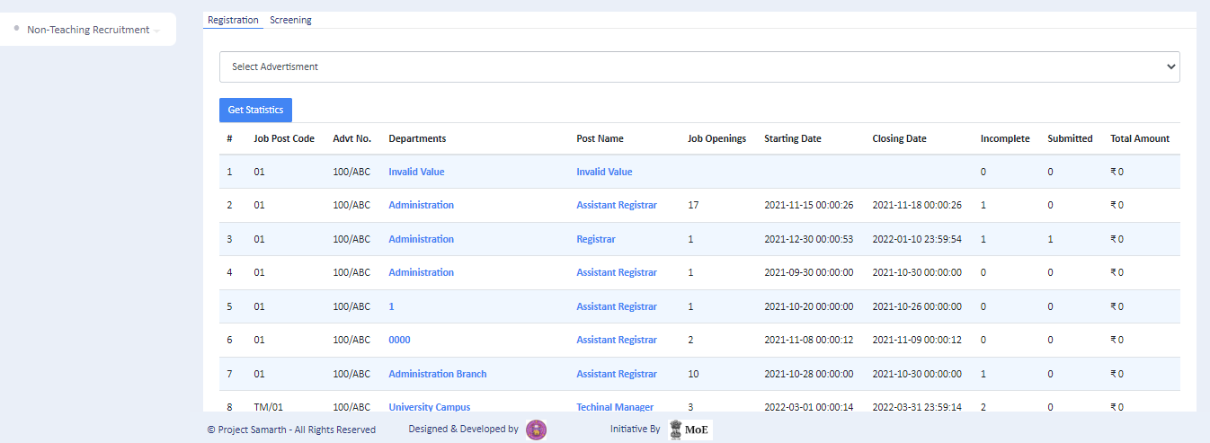
Task: Click closing date 2021-11-09 00:00:12
Action: pyautogui.click(x=917, y=340)
